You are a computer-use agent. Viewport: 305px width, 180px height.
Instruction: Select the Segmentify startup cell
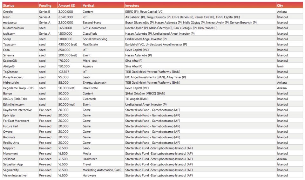pos(20,170)
